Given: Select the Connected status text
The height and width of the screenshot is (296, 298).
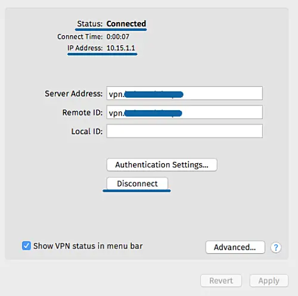Looking at the screenshot, I should click(x=126, y=24).
